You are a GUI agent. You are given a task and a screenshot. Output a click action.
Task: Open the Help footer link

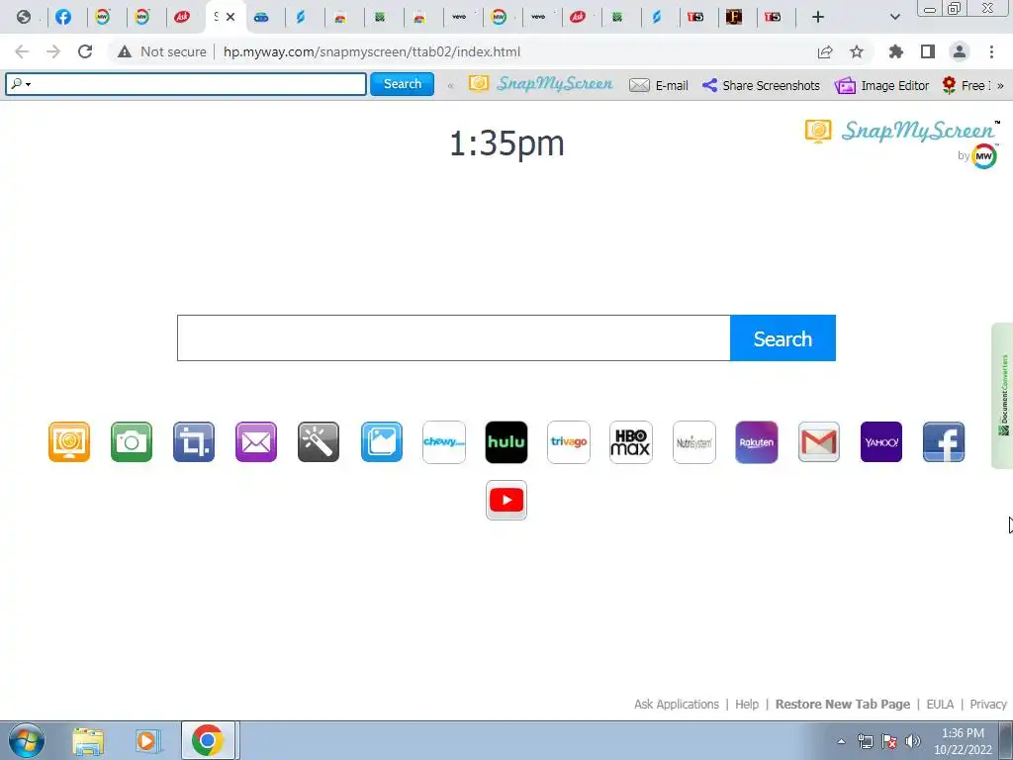point(747,704)
